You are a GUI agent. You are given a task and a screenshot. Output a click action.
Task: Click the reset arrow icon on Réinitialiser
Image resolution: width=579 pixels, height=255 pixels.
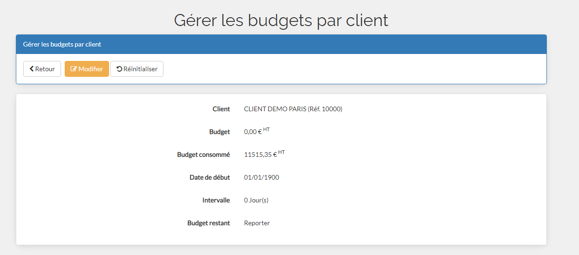point(119,69)
